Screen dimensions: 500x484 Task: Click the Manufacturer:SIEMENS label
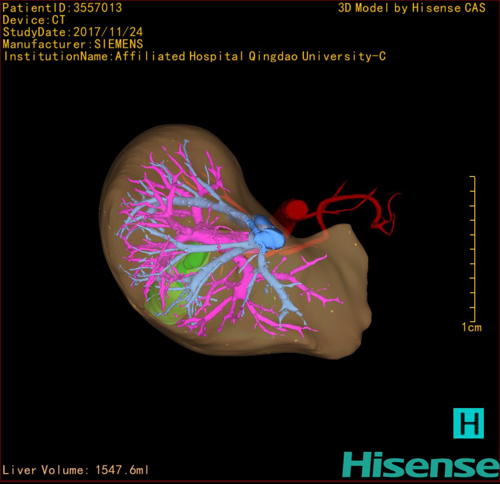tap(73, 44)
